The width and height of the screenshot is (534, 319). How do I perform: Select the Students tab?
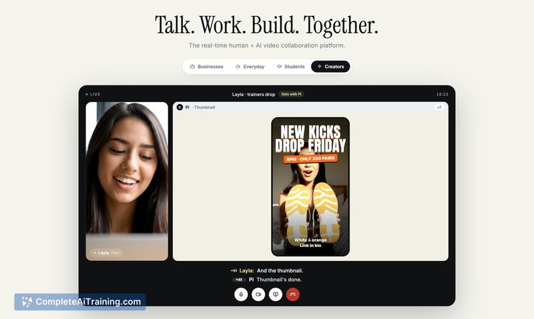click(x=290, y=66)
